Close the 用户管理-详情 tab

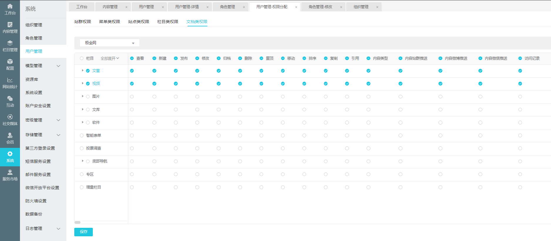pos(207,7)
